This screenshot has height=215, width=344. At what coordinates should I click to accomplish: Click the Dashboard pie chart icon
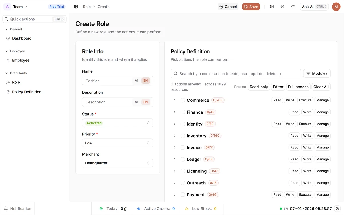tap(8, 38)
